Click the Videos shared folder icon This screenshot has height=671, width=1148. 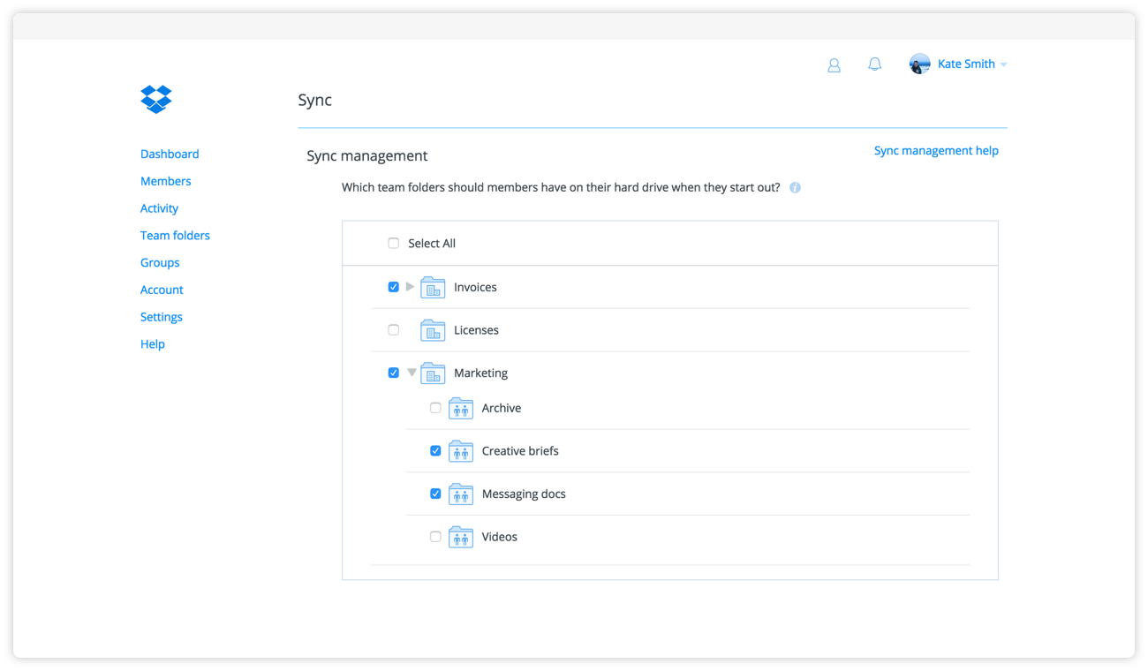(x=461, y=537)
